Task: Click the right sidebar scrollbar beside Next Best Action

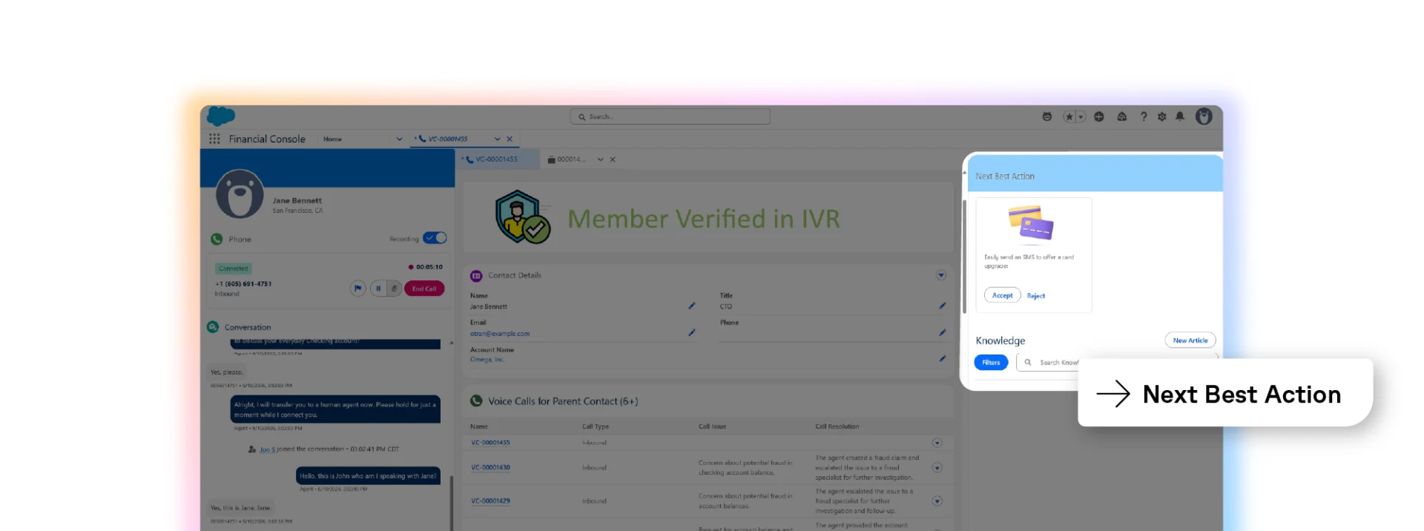Action: pyautogui.click(x=964, y=256)
